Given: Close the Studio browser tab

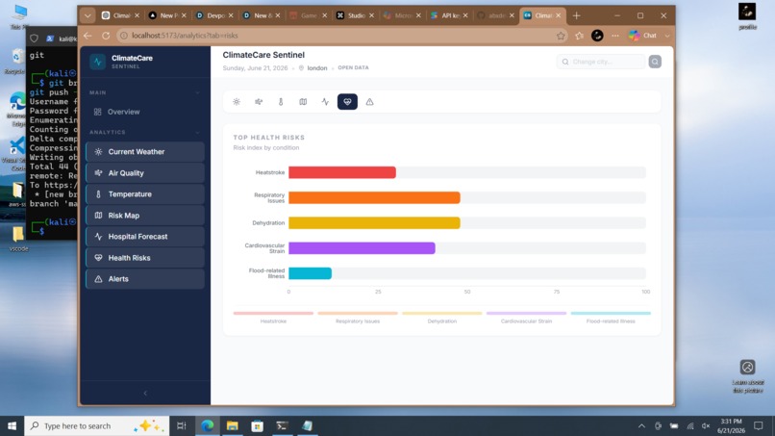Looking at the screenshot, I should point(372,15).
